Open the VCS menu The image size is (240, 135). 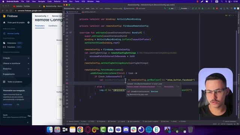[83, 1]
